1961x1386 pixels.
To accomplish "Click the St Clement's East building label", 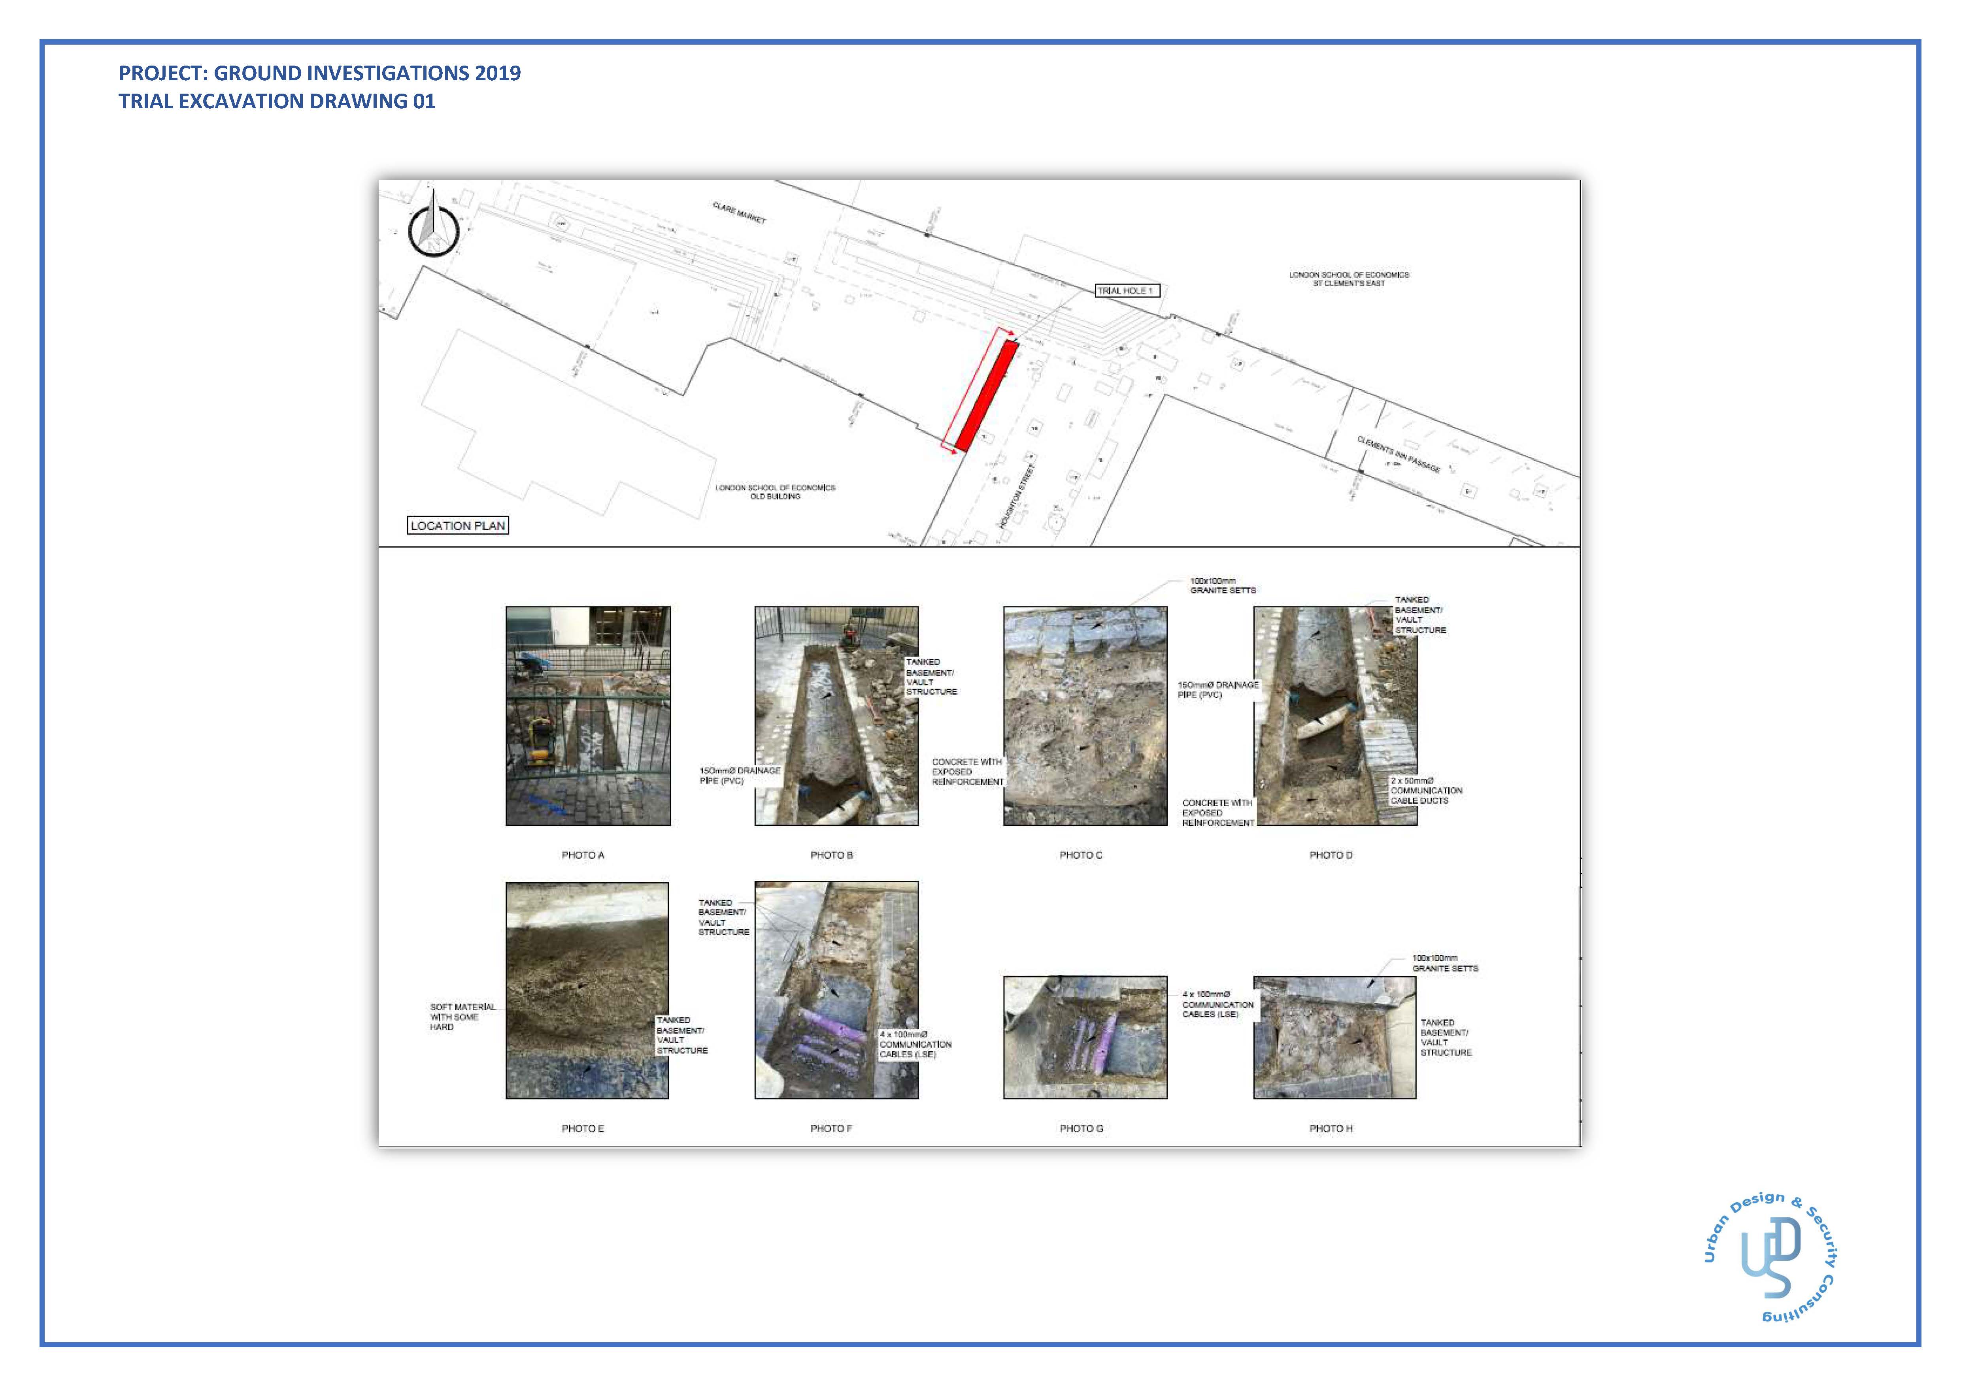I will [1349, 278].
